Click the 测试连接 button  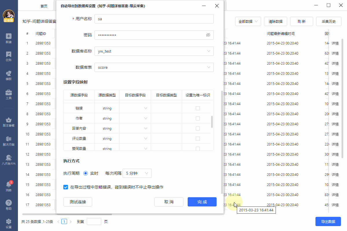point(78,202)
